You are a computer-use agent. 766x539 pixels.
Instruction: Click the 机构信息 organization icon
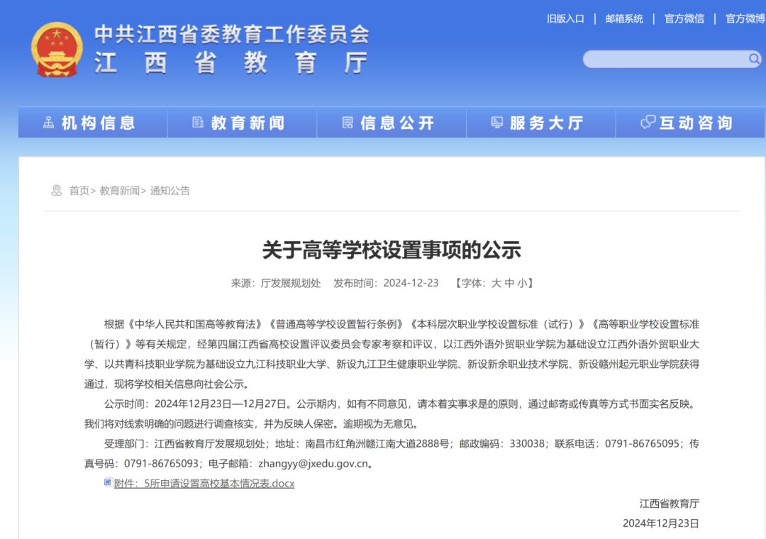coord(48,123)
